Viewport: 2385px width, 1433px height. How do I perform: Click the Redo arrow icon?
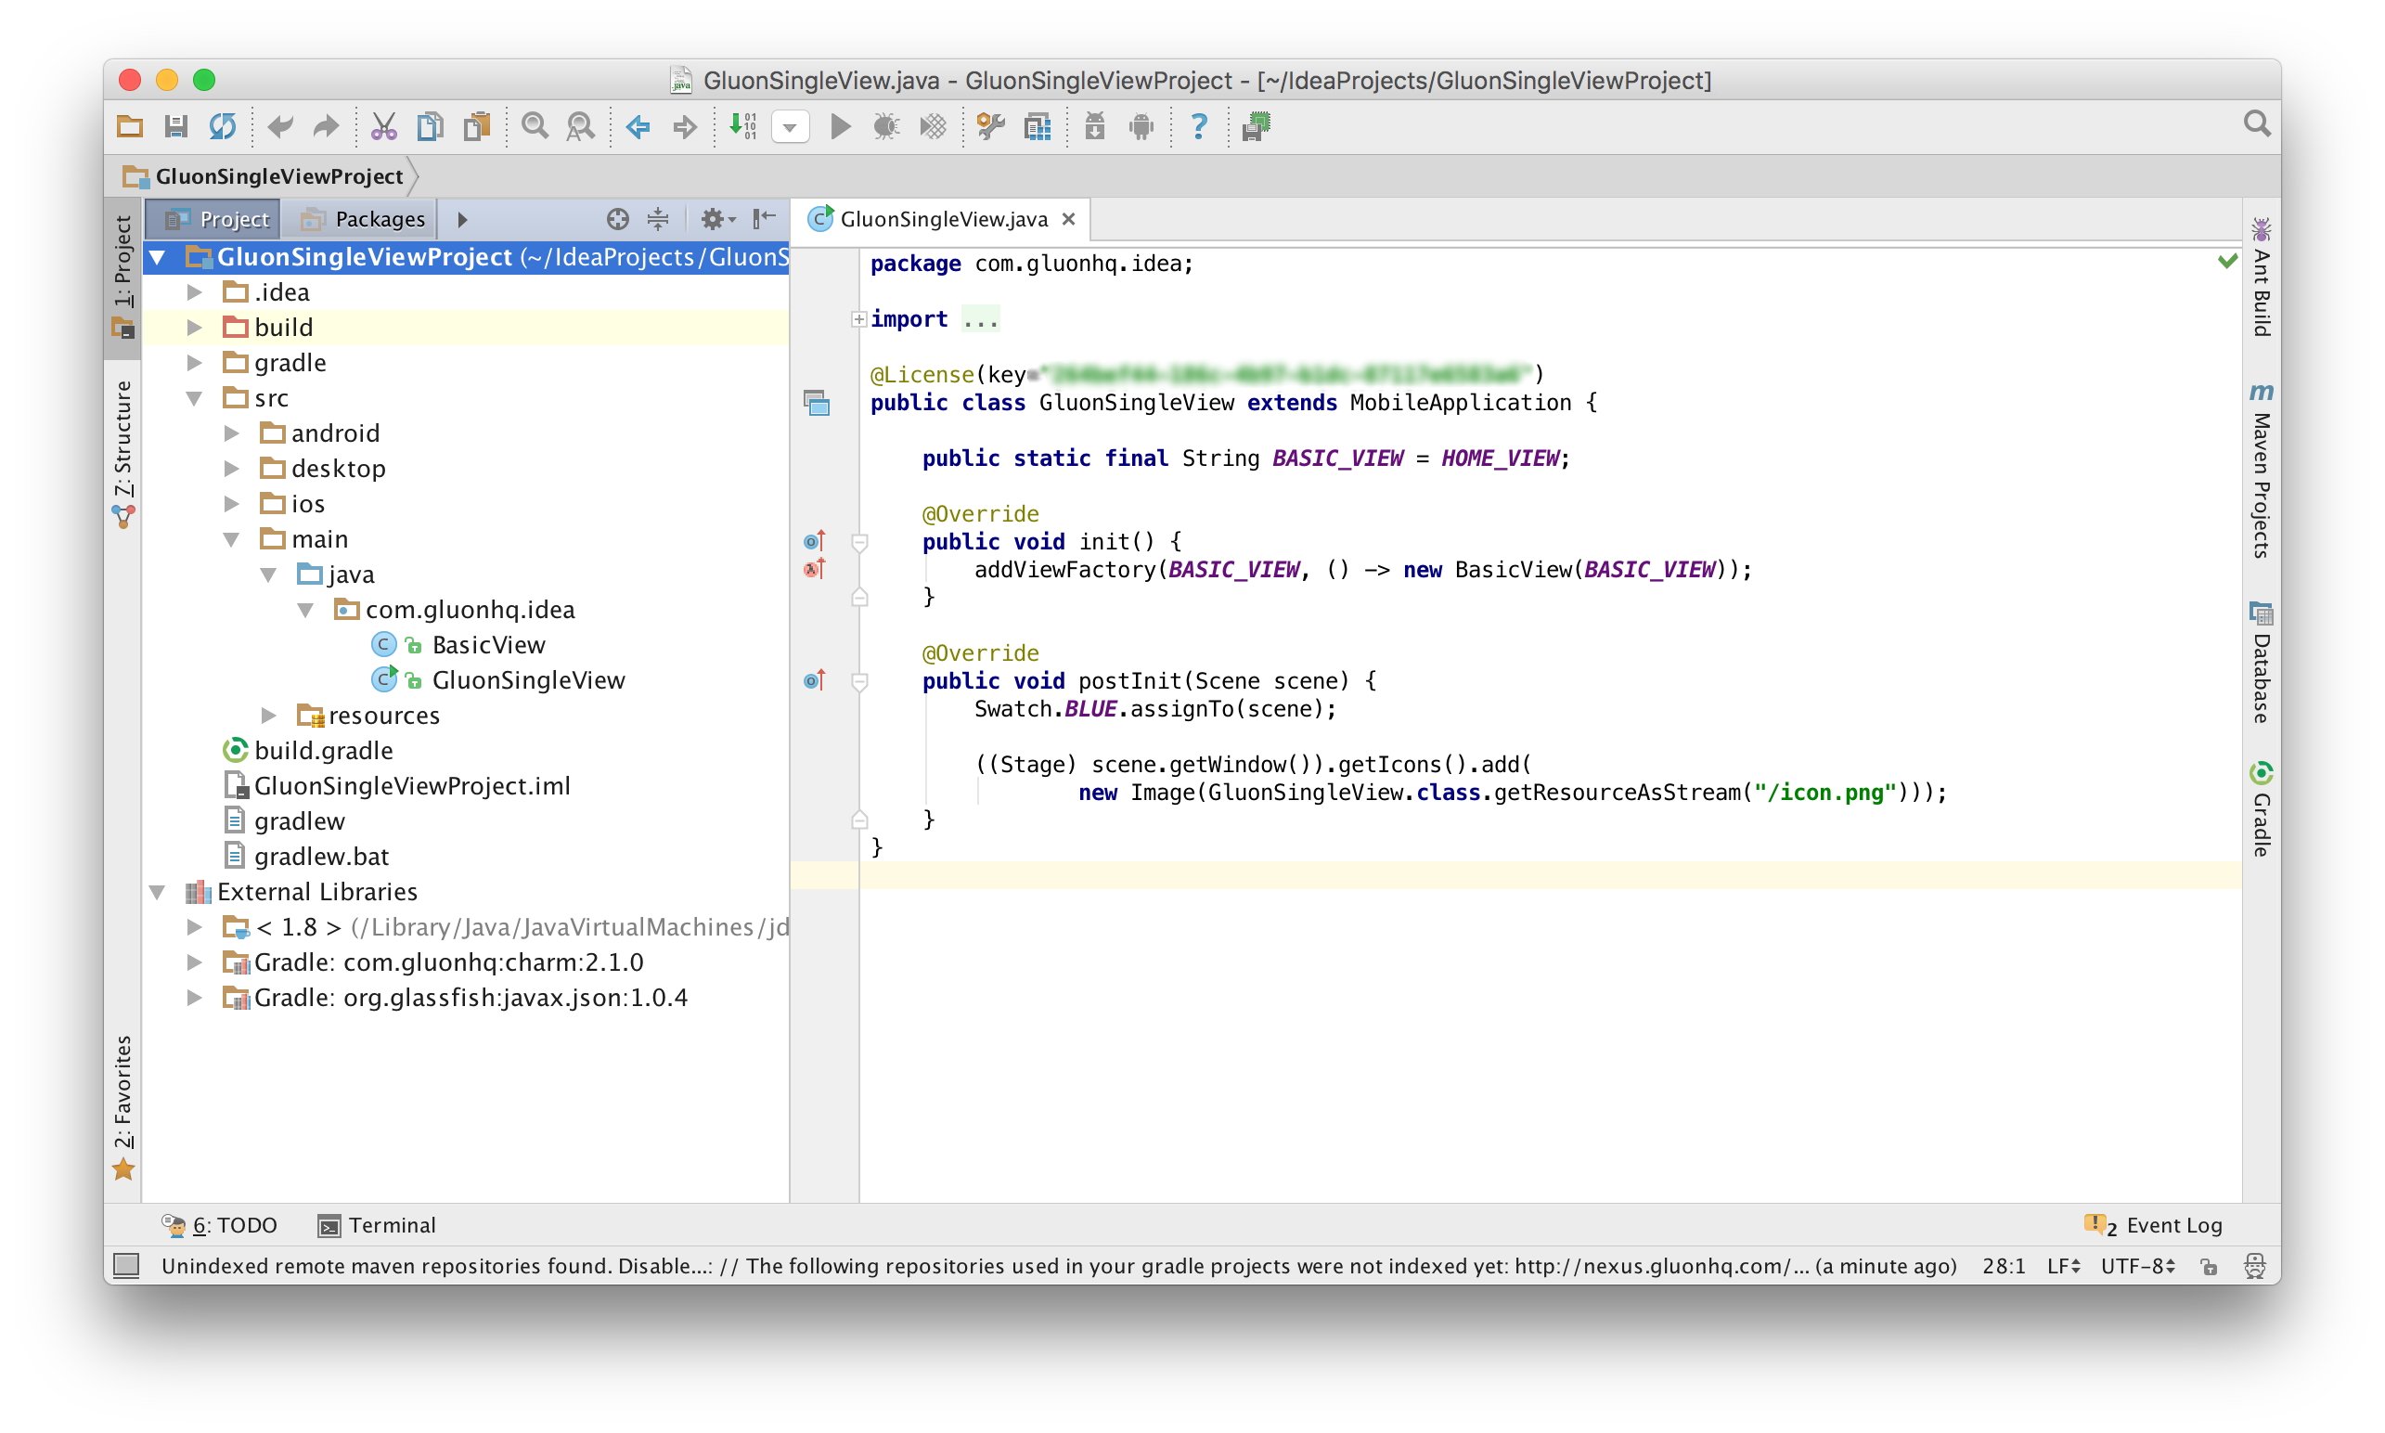point(327,126)
